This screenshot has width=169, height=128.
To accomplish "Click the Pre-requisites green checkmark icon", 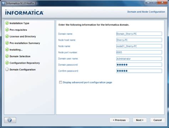I will point(7,30).
